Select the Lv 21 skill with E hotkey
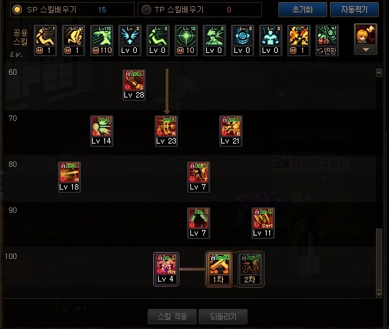This screenshot has height=329, width=389. point(231,131)
